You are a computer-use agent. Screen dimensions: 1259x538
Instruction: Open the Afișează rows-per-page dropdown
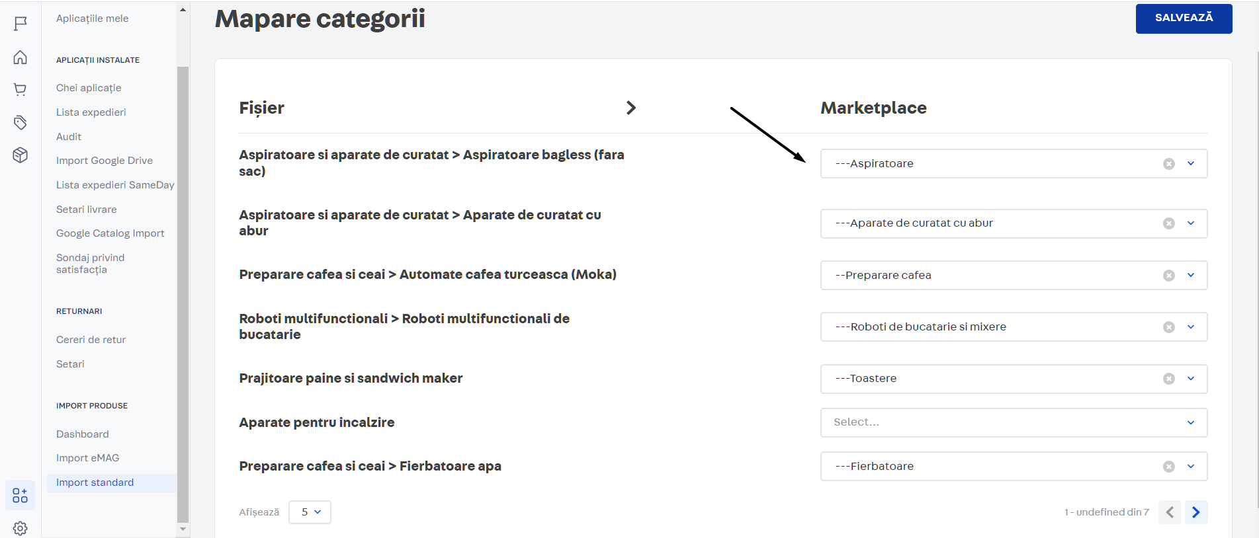click(x=310, y=512)
